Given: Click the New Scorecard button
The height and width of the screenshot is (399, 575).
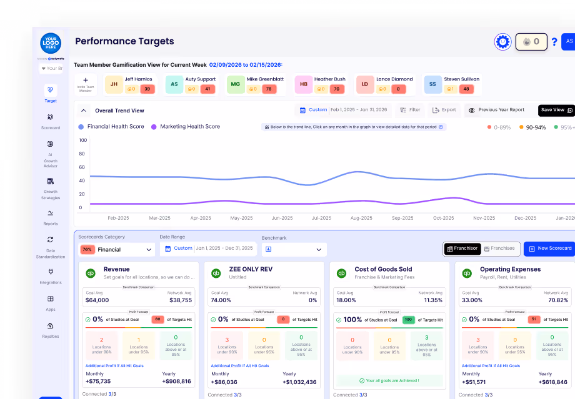Looking at the screenshot, I should [549, 249].
